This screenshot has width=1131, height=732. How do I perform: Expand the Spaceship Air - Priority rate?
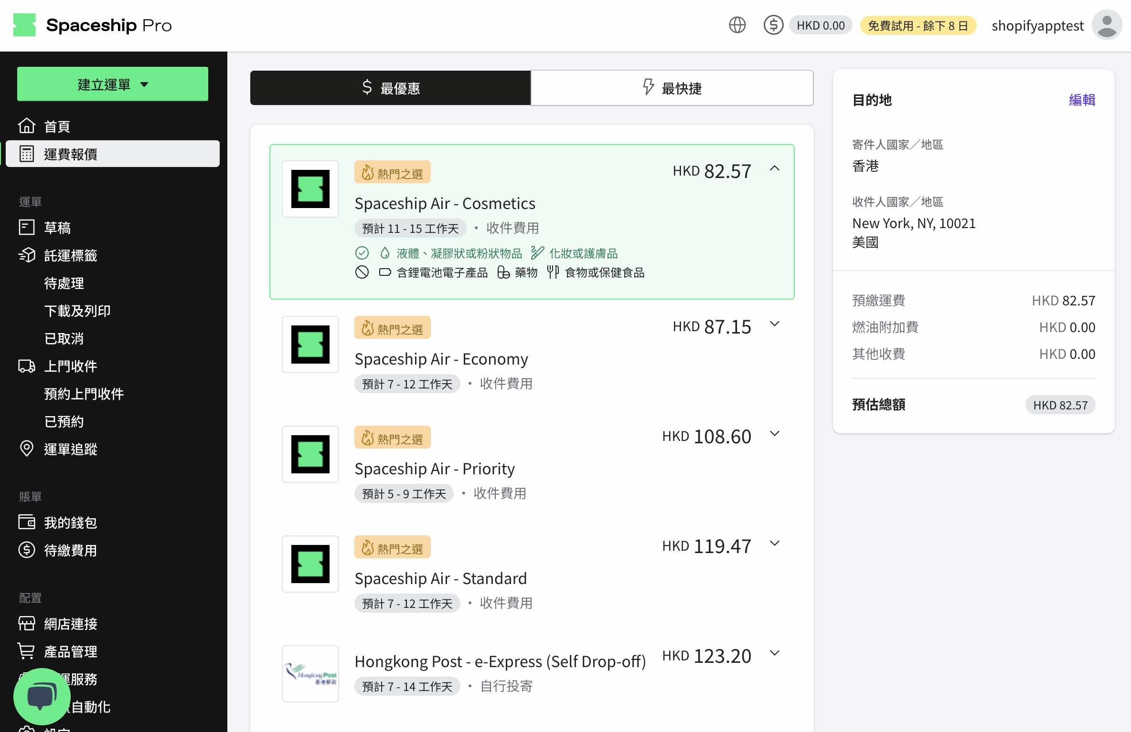(775, 434)
